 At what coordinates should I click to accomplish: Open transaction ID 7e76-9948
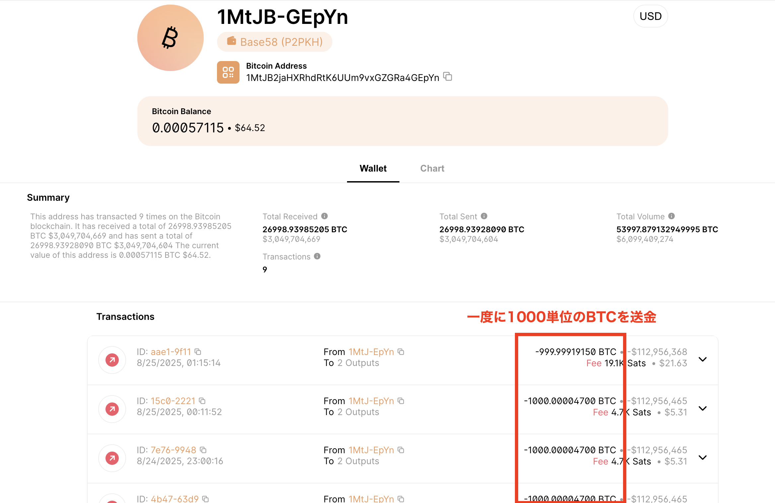(x=174, y=450)
